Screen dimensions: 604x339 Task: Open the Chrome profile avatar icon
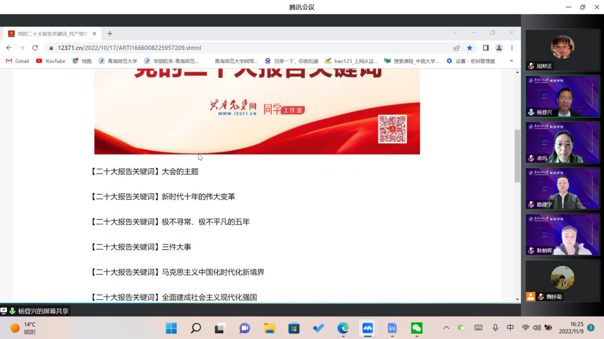point(499,48)
